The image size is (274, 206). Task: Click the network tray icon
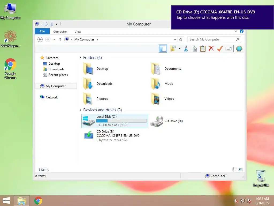[x=242, y=201]
